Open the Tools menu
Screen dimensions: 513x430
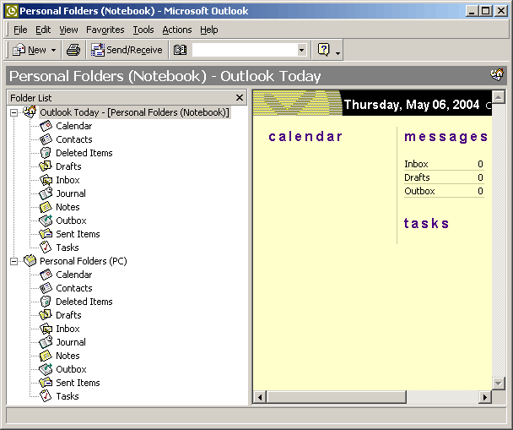(x=143, y=30)
